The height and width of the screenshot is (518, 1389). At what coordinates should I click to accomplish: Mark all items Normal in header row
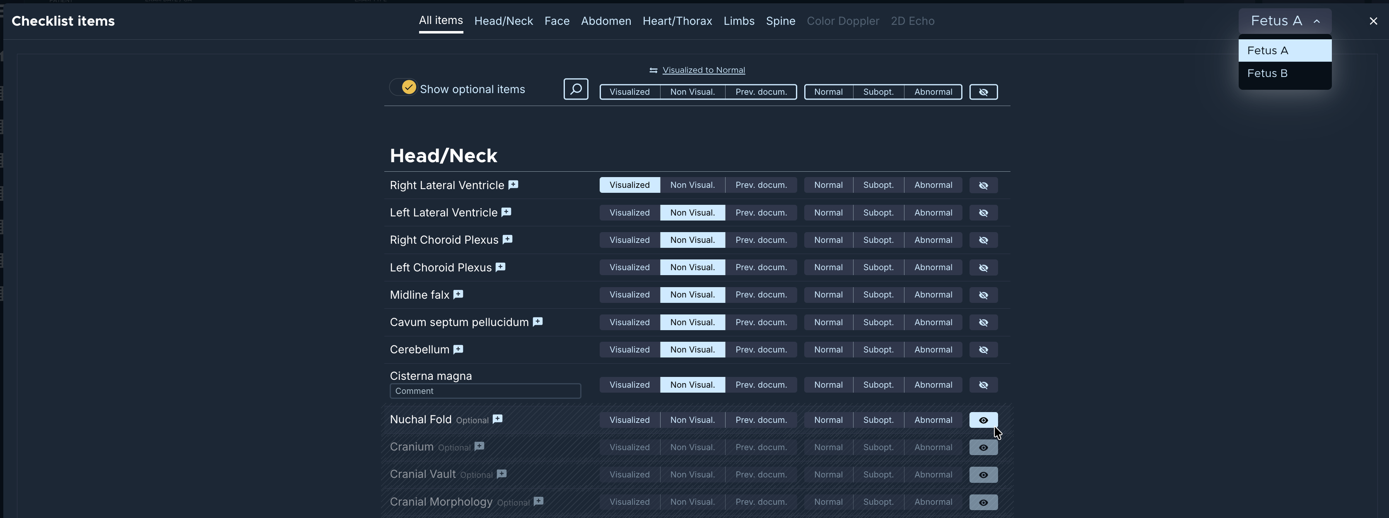(x=829, y=92)
